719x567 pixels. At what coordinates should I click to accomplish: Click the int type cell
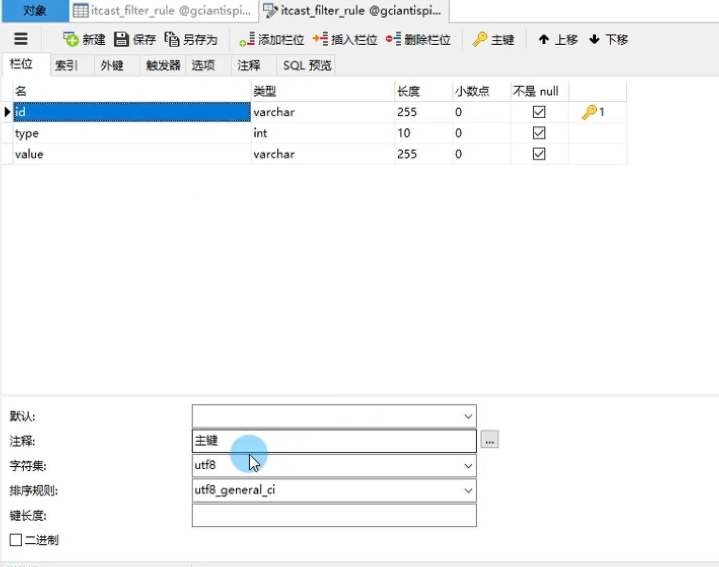(x=323, y=133)
